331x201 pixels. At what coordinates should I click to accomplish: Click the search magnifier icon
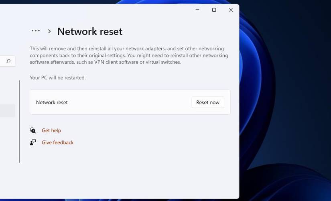point(8,61)
